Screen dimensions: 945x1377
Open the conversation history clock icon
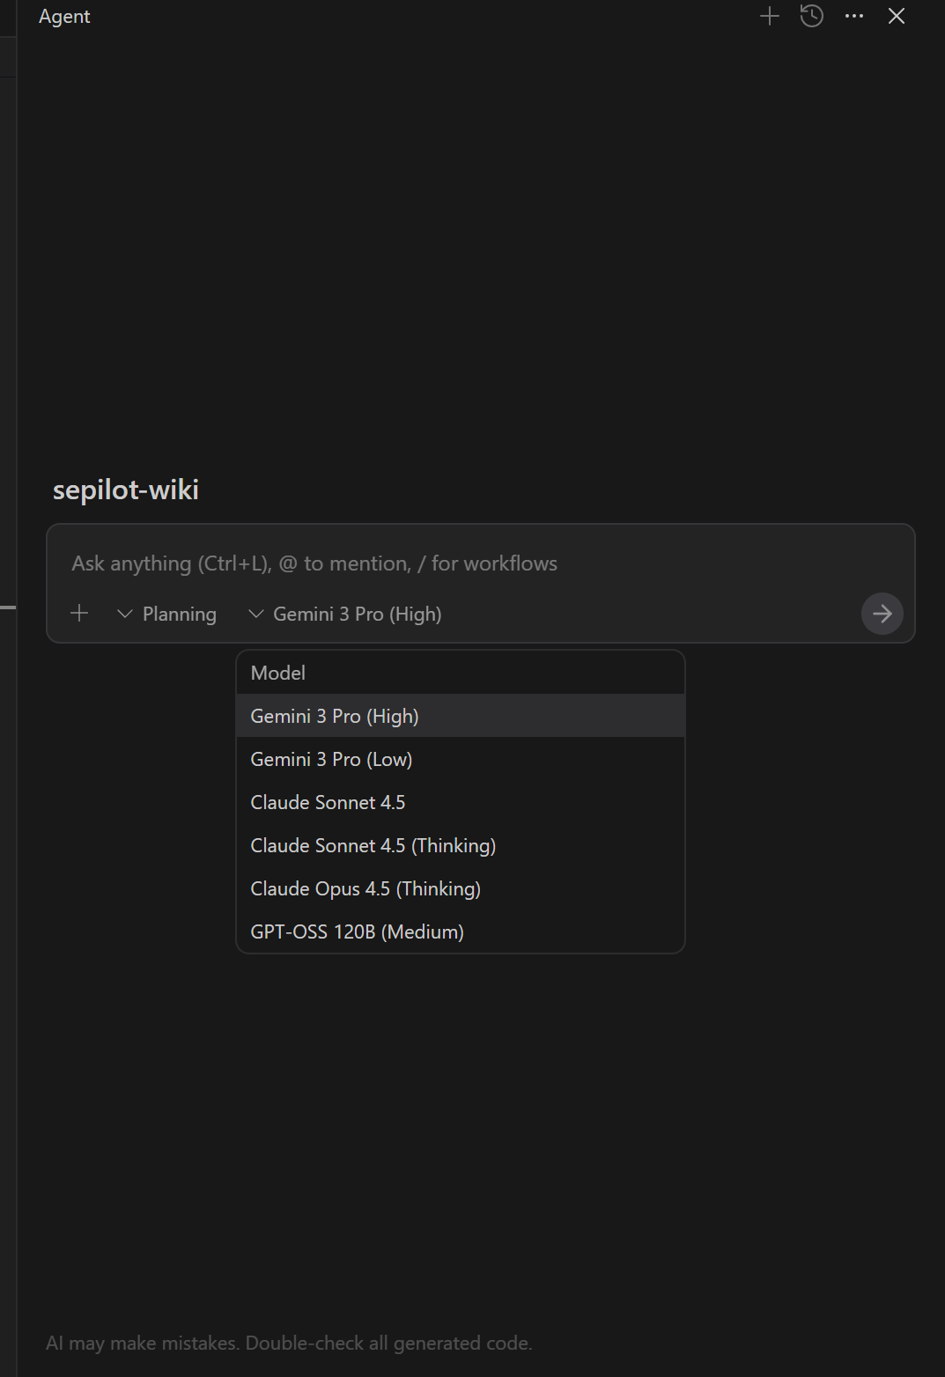pyautogui.click(x=812, y=16)
